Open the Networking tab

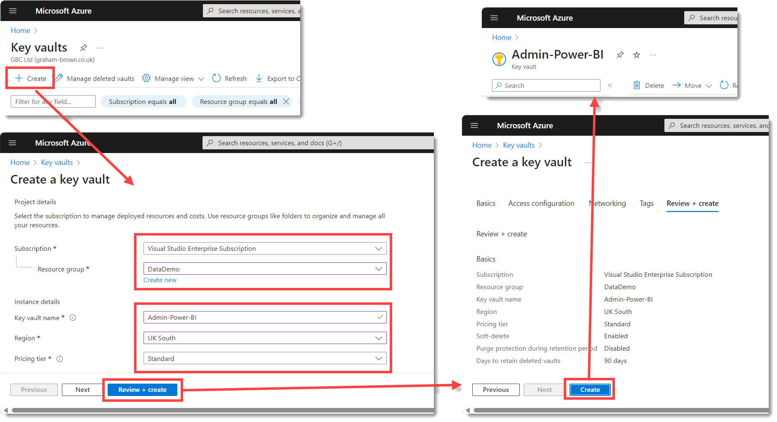[x=607, y=203]
